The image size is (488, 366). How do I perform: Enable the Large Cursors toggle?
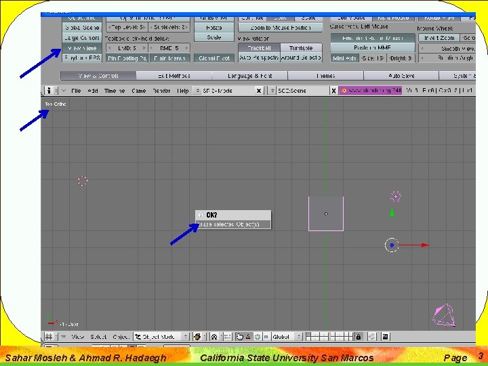(82, 38)
